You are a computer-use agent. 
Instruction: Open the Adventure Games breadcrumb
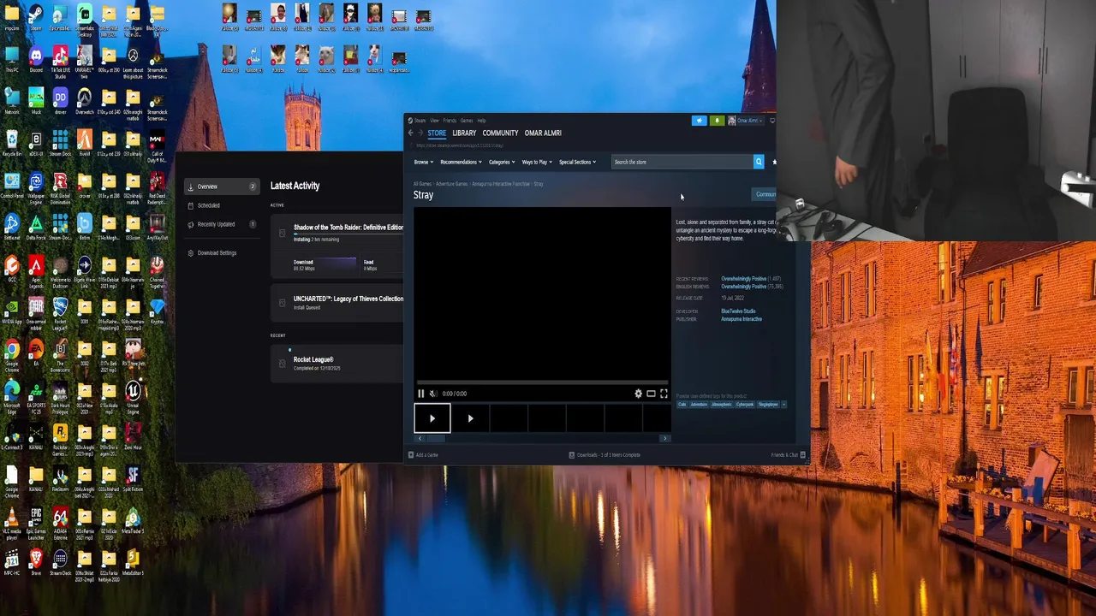pyautogui.click(x=452, y=184)
